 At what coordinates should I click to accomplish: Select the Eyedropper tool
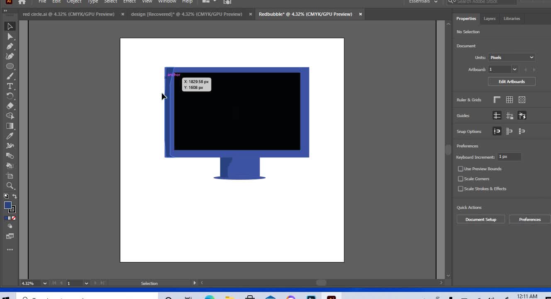tap(10, 136)
